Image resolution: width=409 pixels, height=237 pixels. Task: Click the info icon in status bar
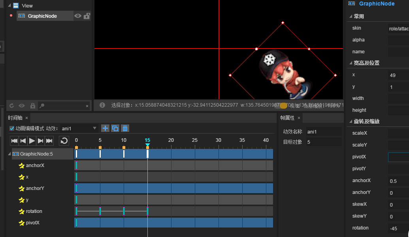(102, 105)
